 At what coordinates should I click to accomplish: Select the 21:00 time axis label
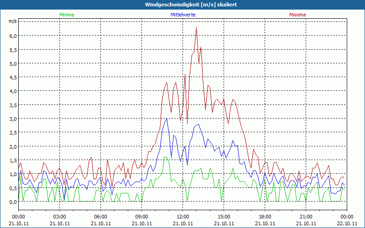click(x=306, y=217)
